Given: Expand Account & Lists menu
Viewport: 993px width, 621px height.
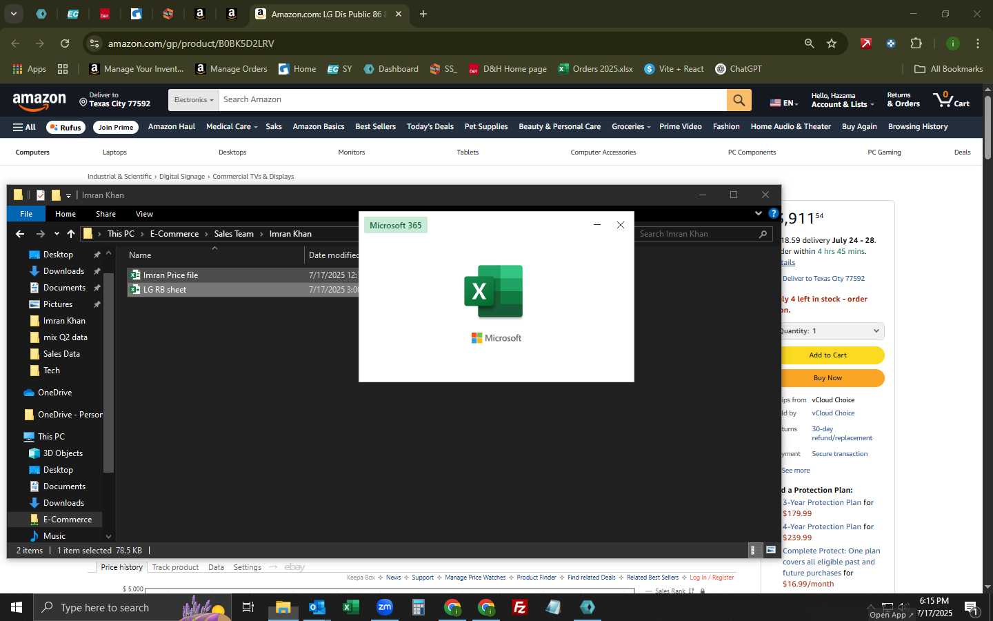Looking at the screenshot, I should tap(842, 100).
